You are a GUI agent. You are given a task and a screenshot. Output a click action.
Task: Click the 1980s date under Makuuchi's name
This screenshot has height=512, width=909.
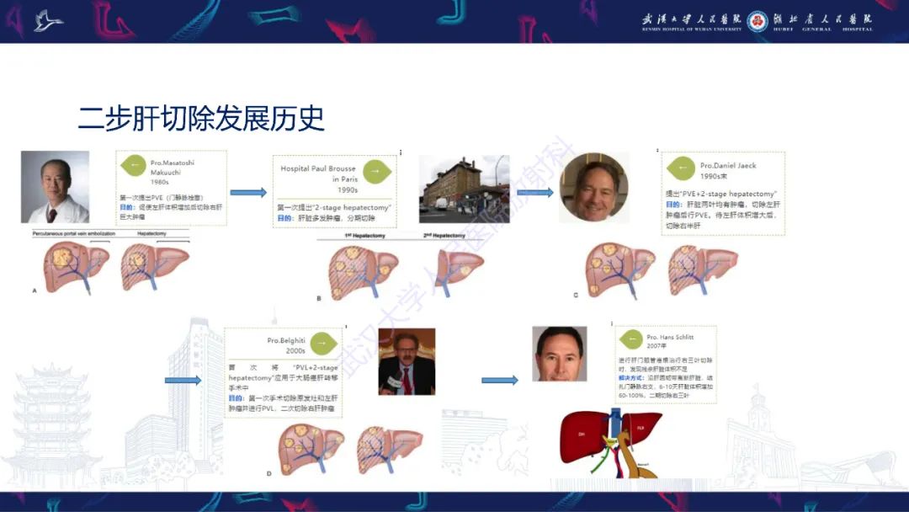159,182
